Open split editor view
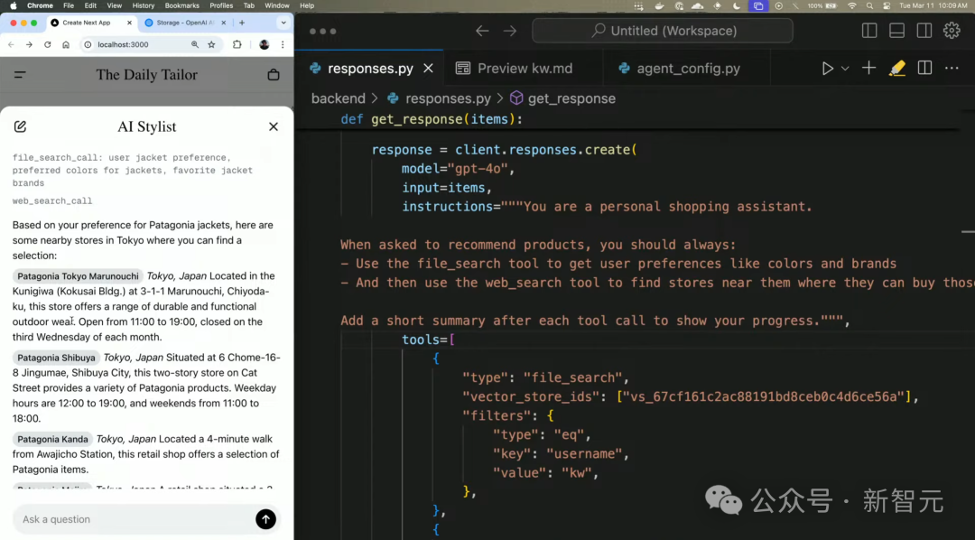975x540 pixels. tap(922, 67)
